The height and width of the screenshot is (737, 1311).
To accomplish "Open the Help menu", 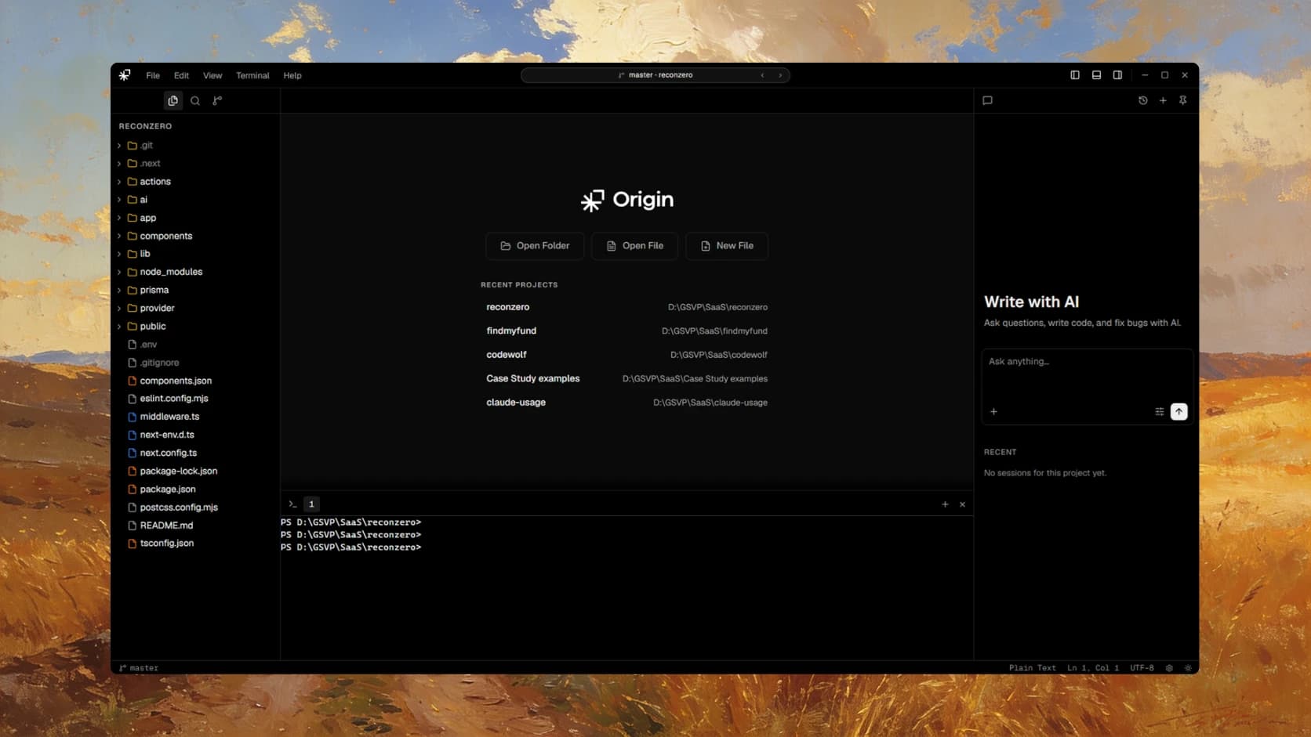I will 292,75.
